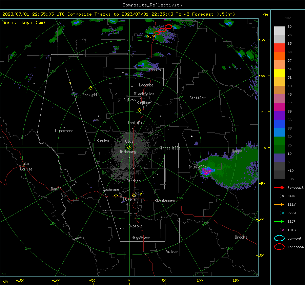Click the Innisfail label
Screen dimensions: 305x285
click(137, 123)
